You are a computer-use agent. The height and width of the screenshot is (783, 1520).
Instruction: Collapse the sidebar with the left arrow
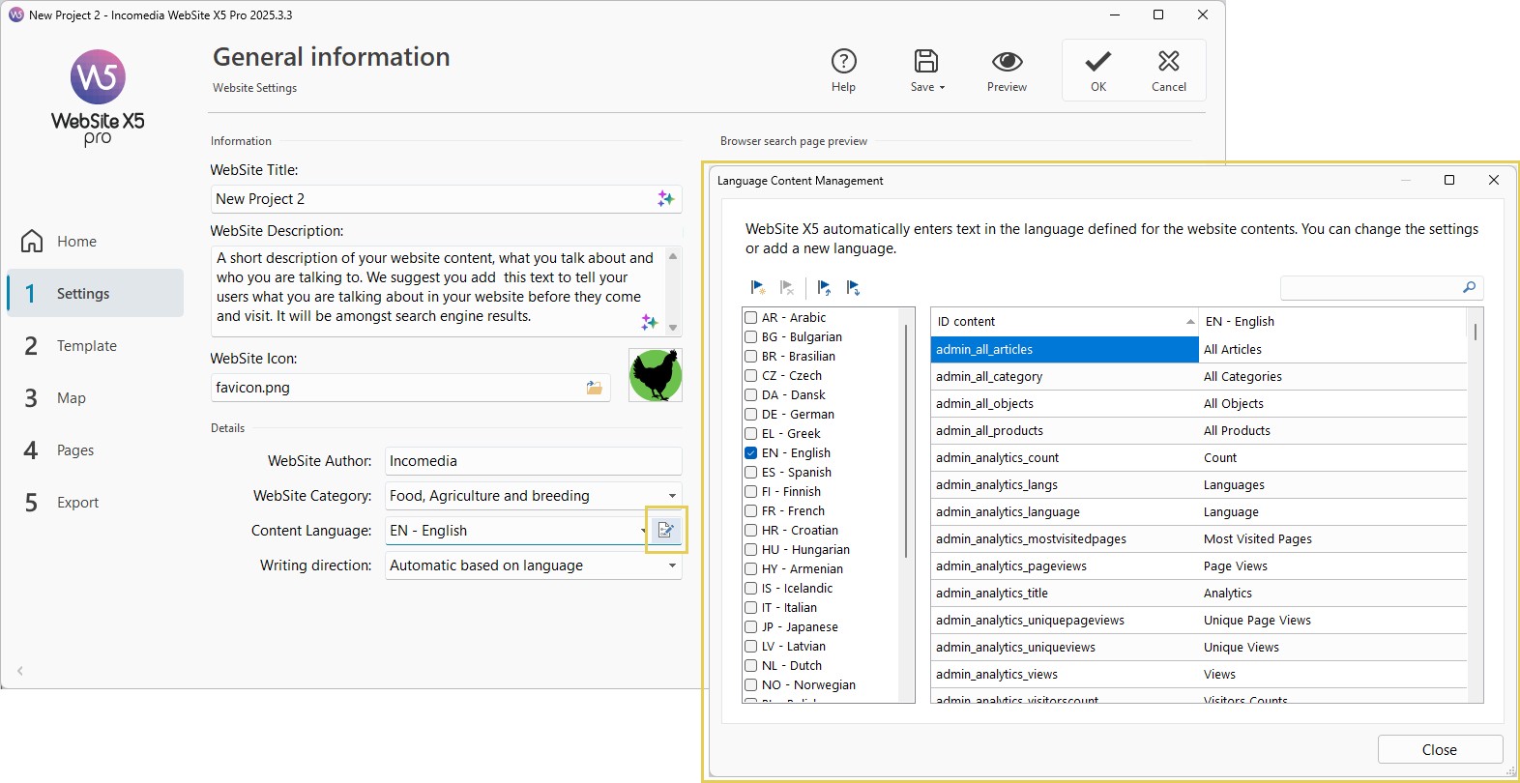(x=20, y=670)
